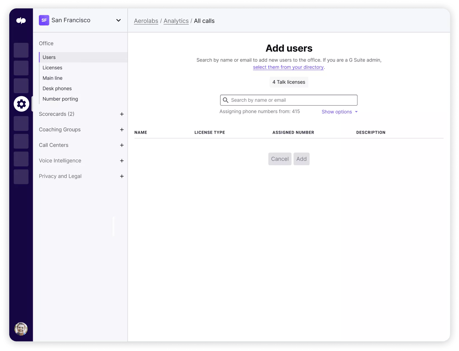Click the Privacy and Legal label
The width and height of the screenshot is (459, 351).
pyautogui.click(x=60, y=176)
